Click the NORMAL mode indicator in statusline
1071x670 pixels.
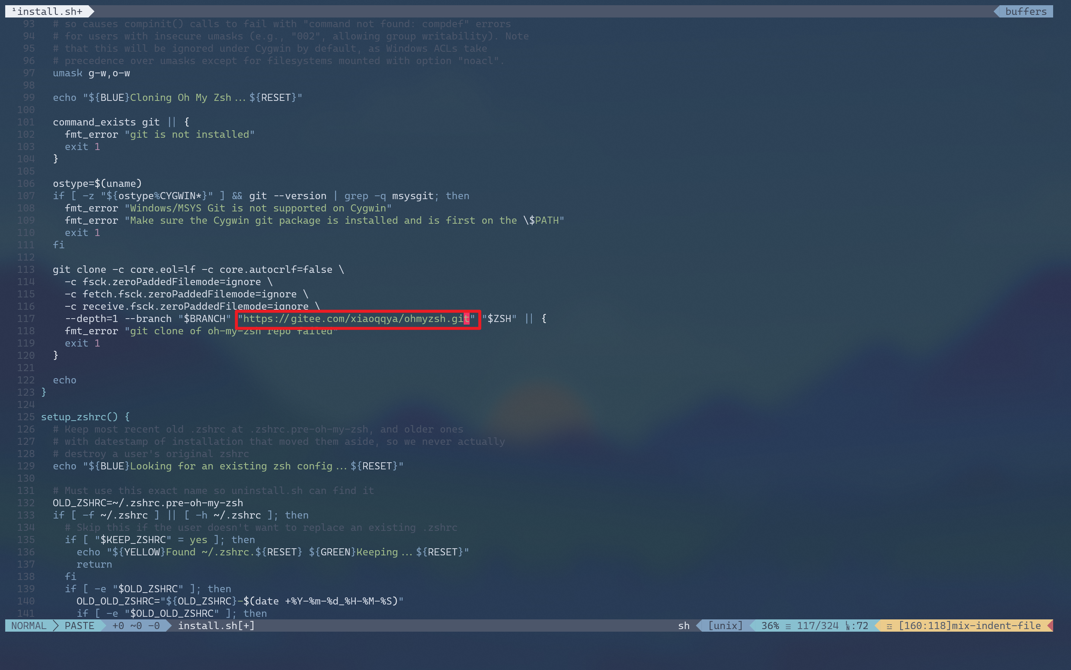29,625
